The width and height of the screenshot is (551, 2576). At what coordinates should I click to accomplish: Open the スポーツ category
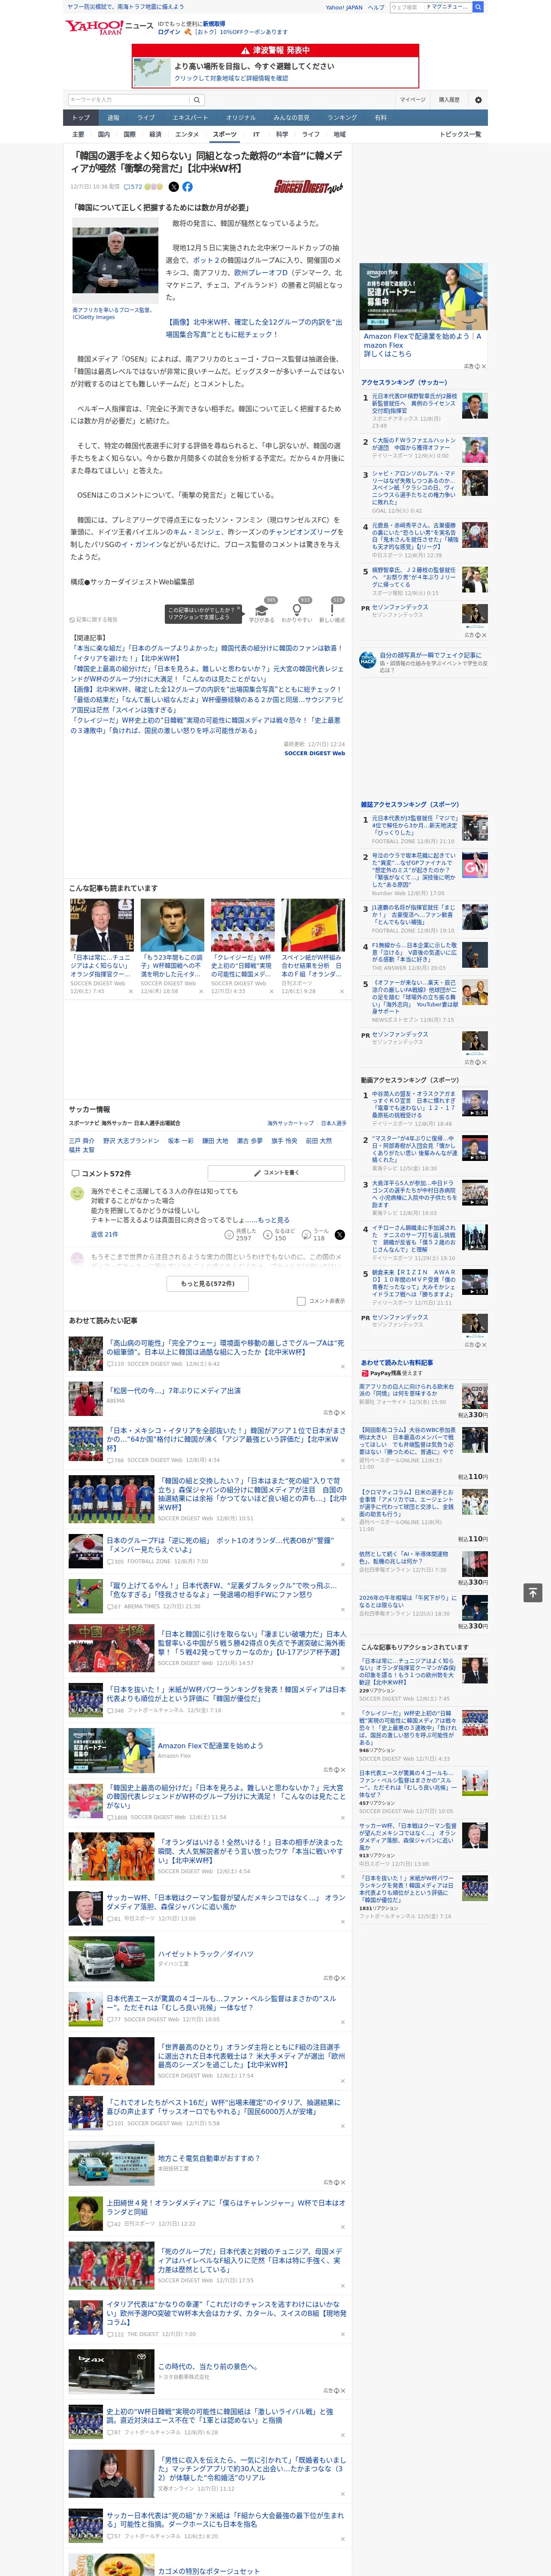[x=225, y=134]
